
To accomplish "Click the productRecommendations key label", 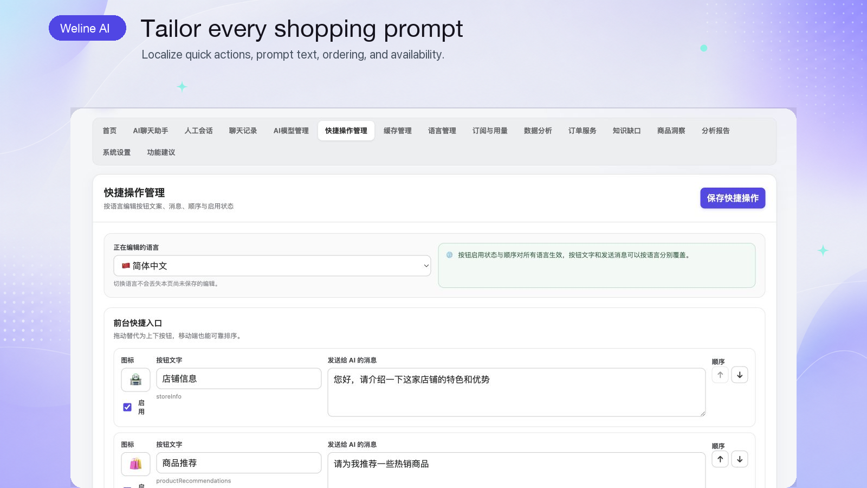I will (x=193, y=481).
